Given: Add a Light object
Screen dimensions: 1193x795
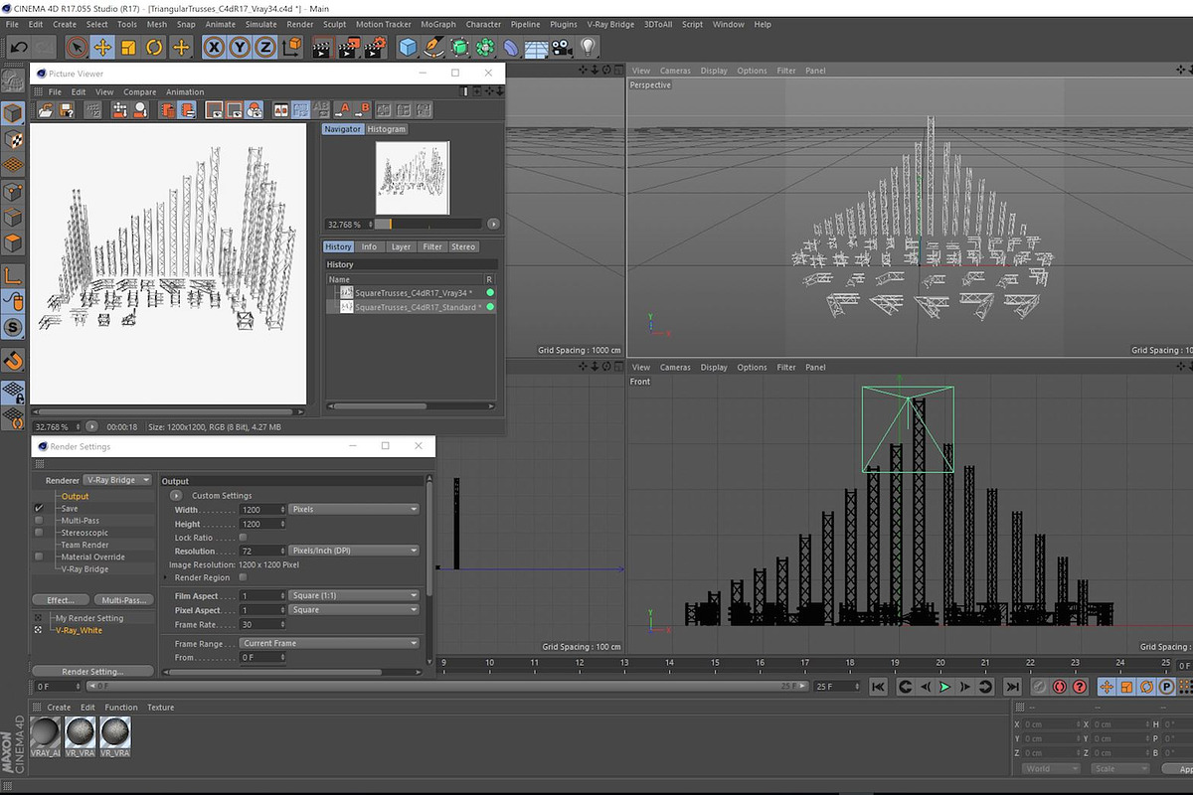Looking at the screenshot, I should (589, 47).
